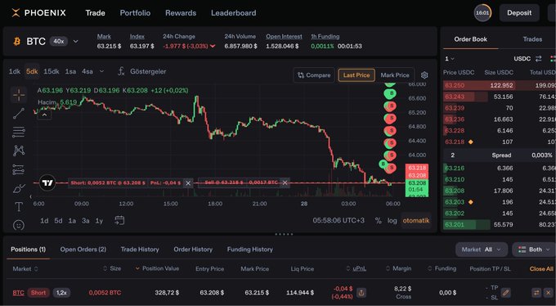
Task: Select the trend line drawing tool
Action: (x=19, y=113)
